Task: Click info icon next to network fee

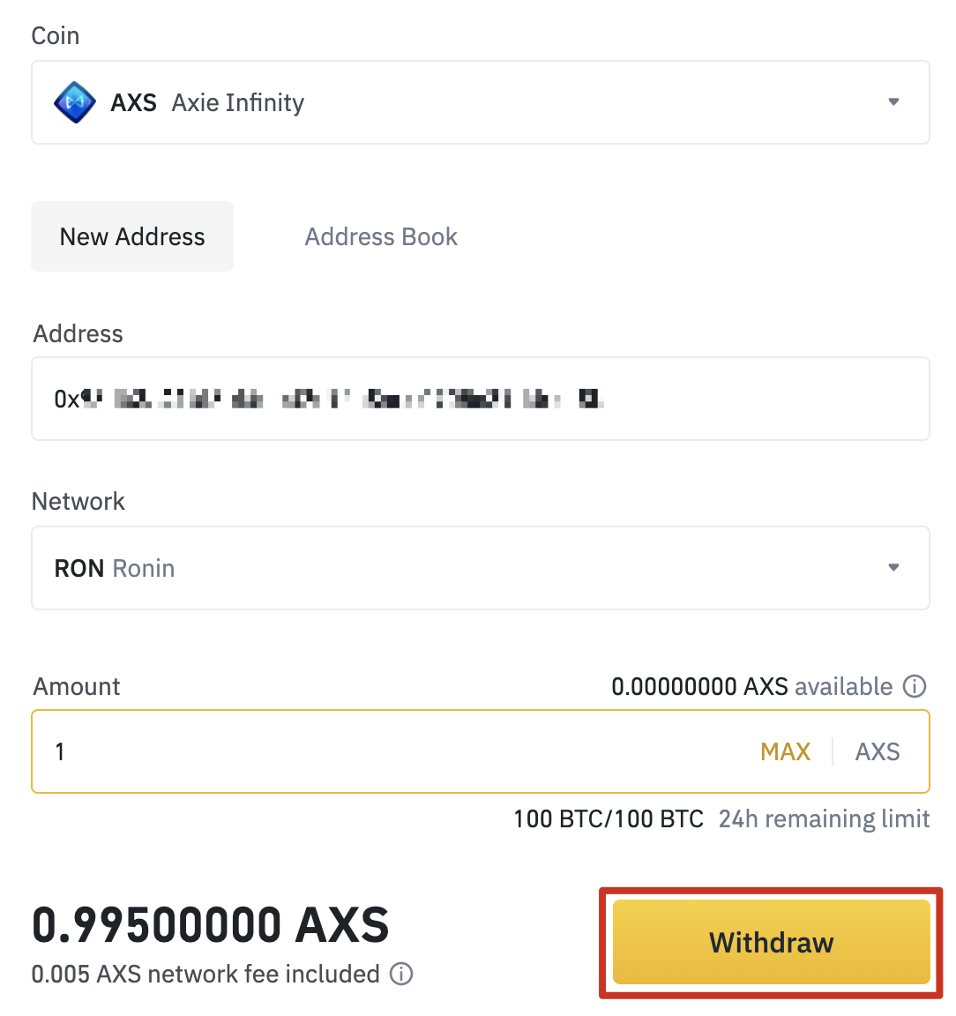Action: coord(401,974)
